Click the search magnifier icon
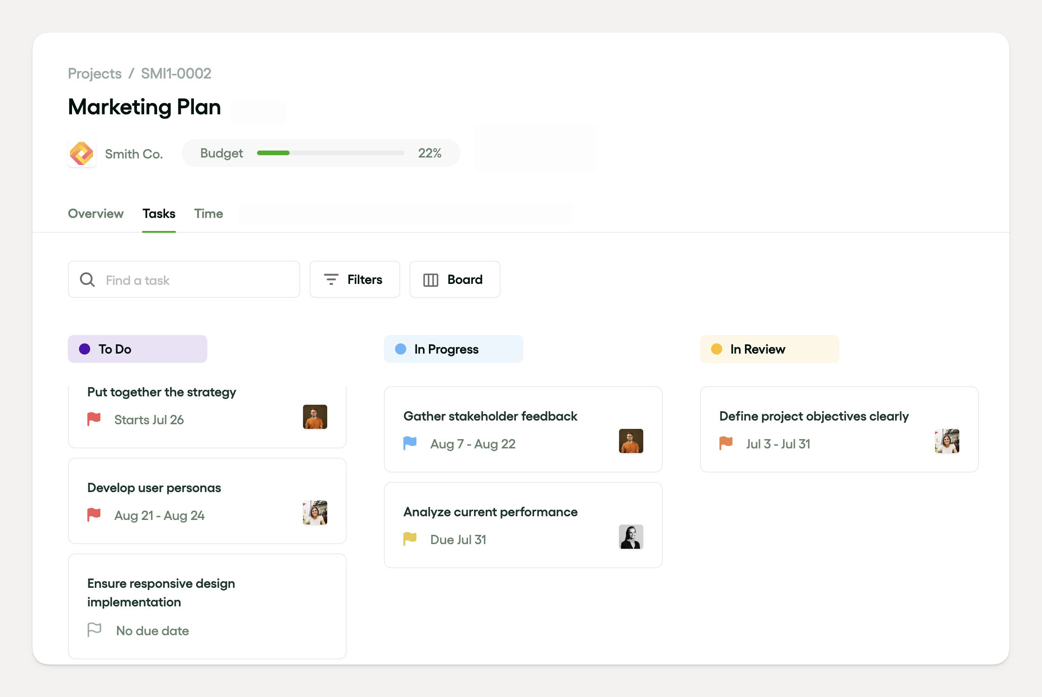Image resolution: width=1042 pixels, height=697 pixels. click(87, 280)
